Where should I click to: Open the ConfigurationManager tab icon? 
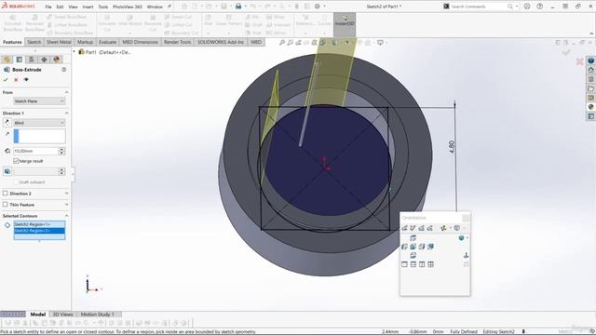tap(32, 60)
